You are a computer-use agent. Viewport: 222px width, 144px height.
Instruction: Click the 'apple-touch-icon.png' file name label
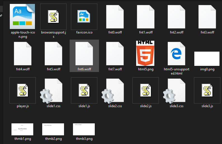pyautogui.click(x=23, y=35)
